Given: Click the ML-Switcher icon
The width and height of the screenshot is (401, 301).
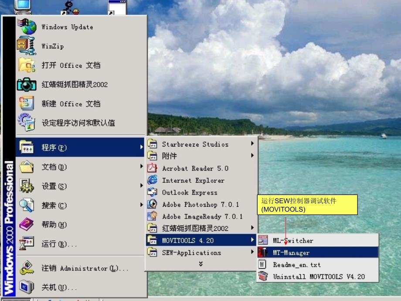Looking at the screenshot, I should tap(263, 240).
